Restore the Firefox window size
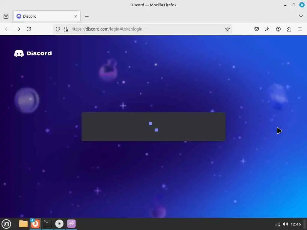This screenshot has width=307, height=230. [x=293, y=5]
